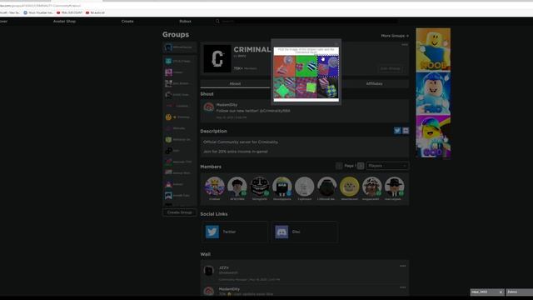Image resolution: width=533 pixels, height=300 pixels.
Task: Open the GOD character advertisement
Action: click(x=433, y=137)
